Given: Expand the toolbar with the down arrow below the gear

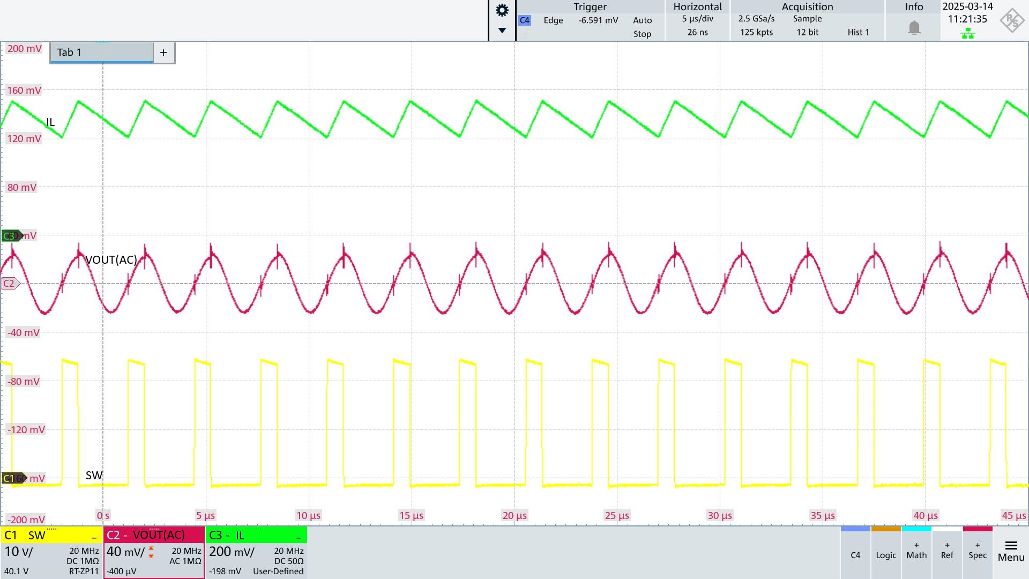Looking at the screenshot, I should pos(501,31).
